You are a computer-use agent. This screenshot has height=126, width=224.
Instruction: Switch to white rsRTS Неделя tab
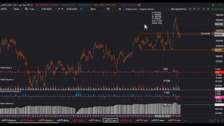click(x=9, y=120)
